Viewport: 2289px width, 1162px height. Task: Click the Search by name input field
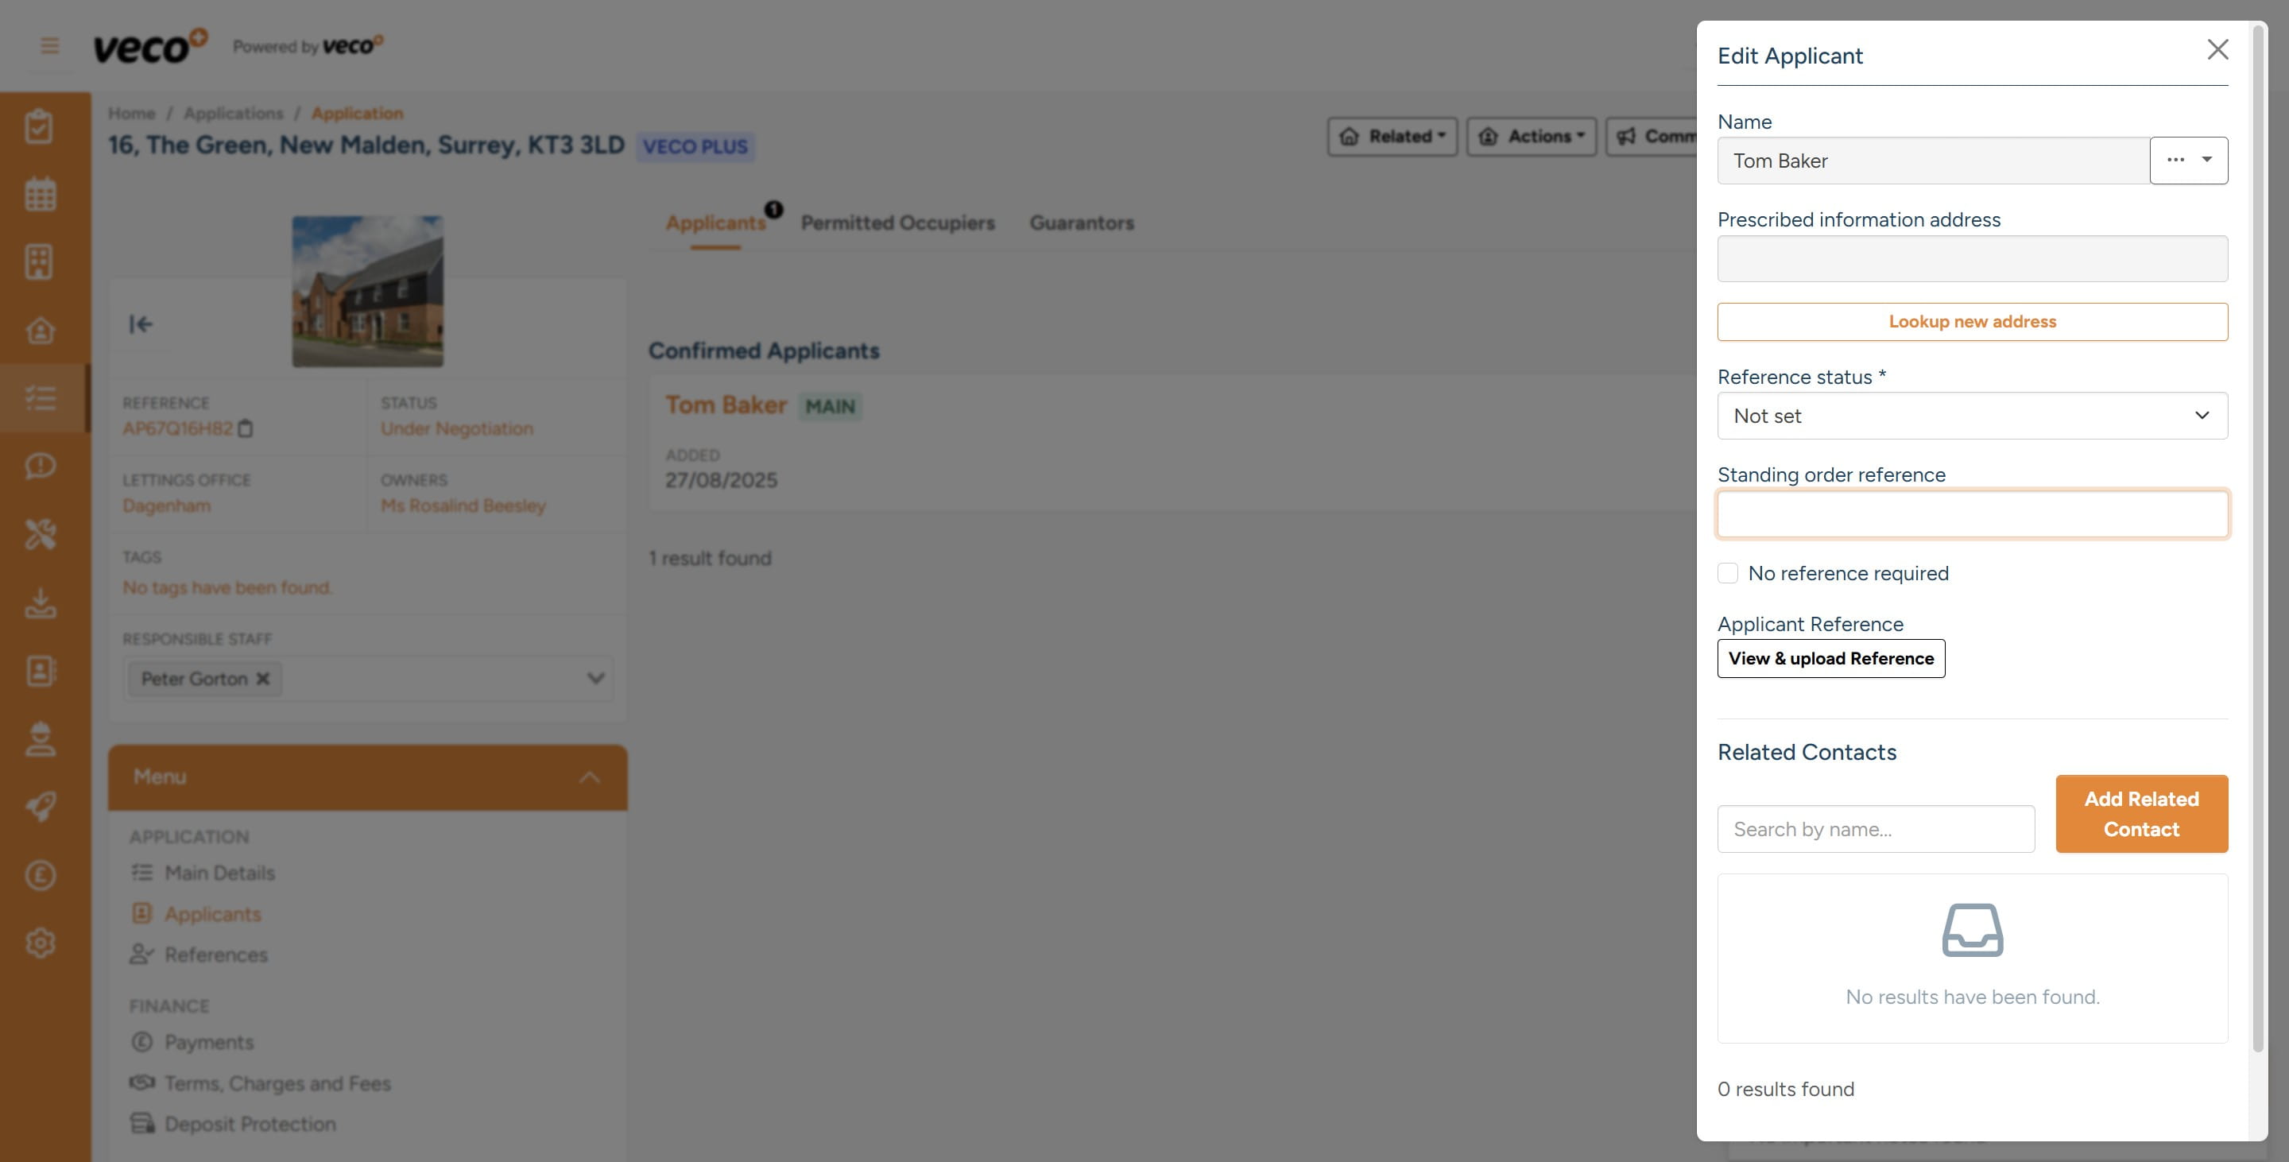click(x=1875, y=829)
